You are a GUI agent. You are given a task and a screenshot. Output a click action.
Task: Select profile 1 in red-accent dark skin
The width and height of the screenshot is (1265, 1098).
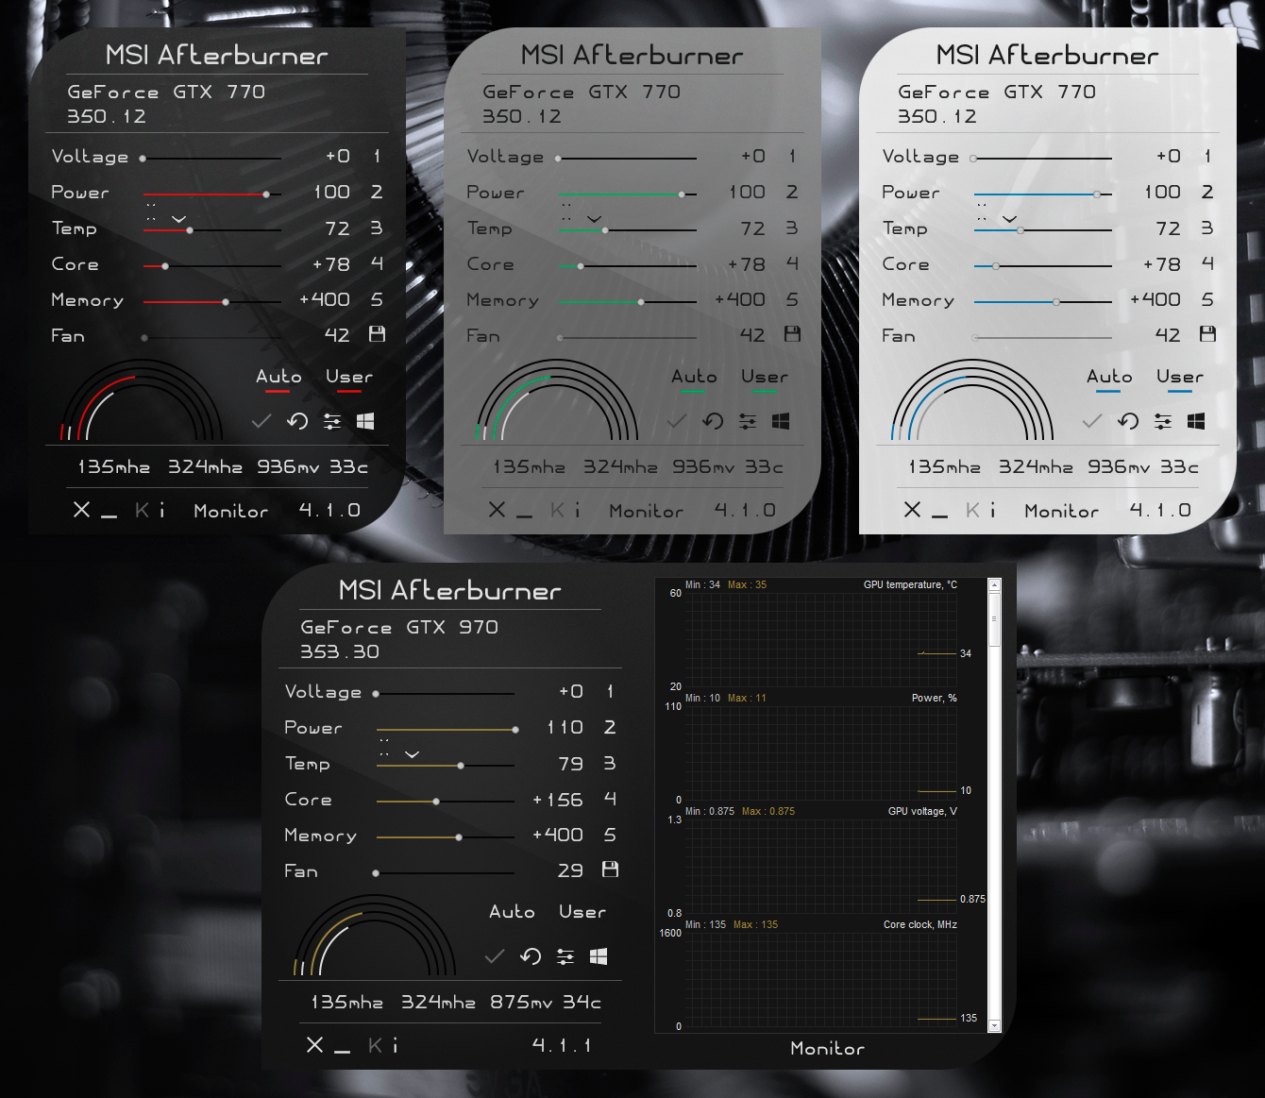pyautogui.click(x=377, y=156)
